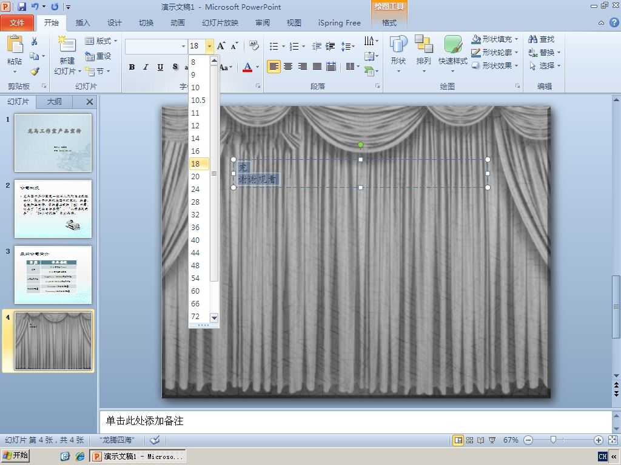Click the zoom out minus button
Screen dimensions: 621x465
[528, 440]
